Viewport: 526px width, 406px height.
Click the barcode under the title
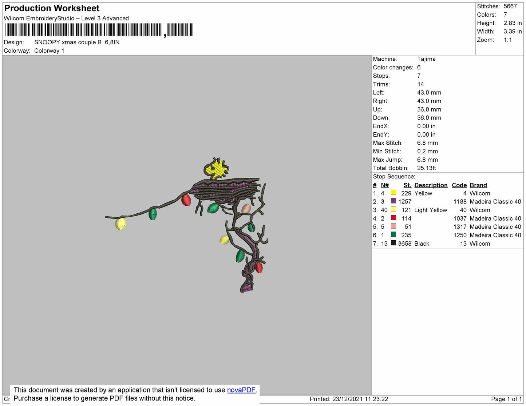coord(99,30)
